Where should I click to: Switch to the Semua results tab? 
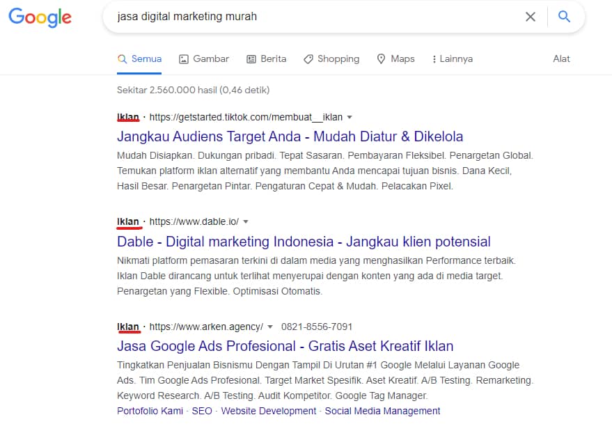pos(144,59)
